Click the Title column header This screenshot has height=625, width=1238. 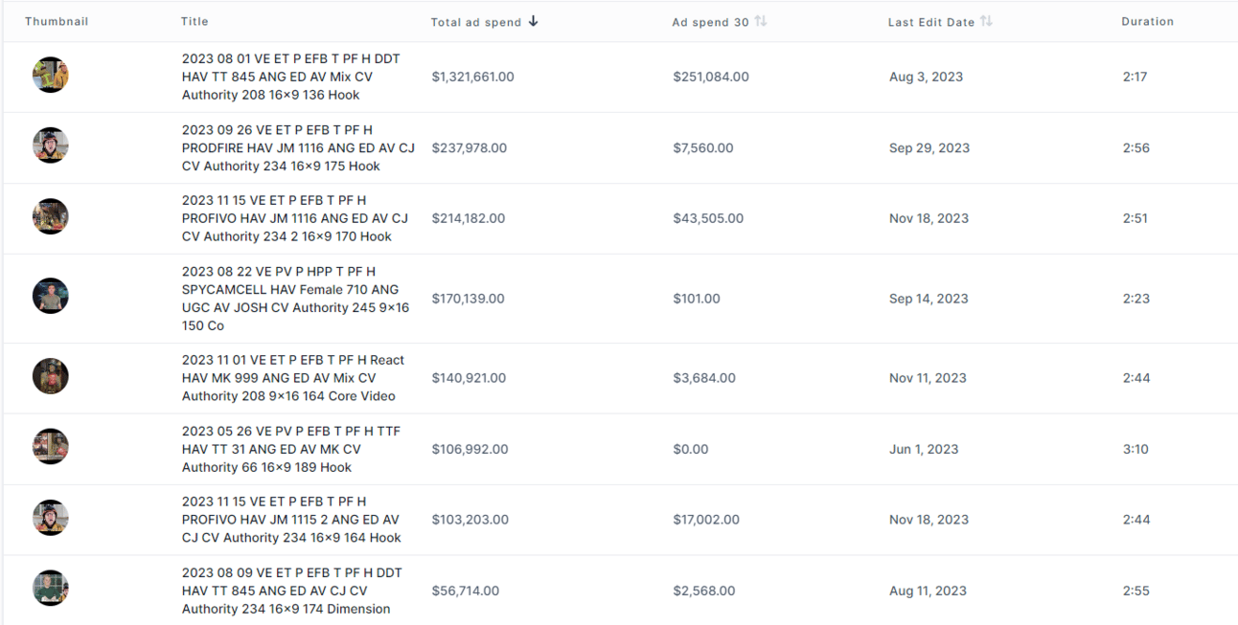coord(195,21)
